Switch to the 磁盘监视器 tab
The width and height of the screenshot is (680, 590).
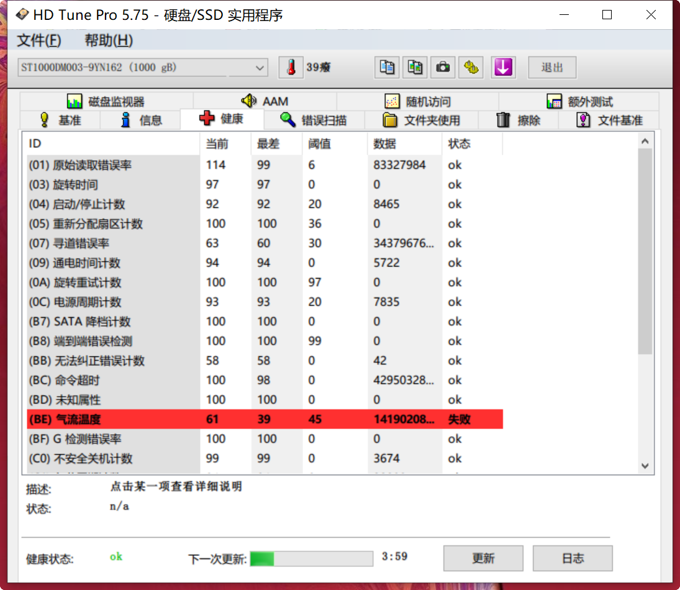pyautogui.click(x=106, y=101)
